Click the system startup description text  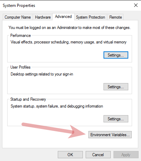coord(57,106)
